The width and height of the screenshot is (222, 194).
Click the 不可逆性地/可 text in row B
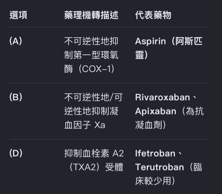point(94,97)
